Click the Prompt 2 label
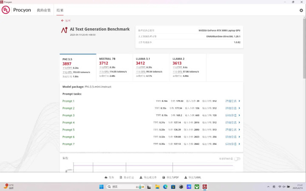This screenshot has width=306, height=191. click(x=68, y=108)
